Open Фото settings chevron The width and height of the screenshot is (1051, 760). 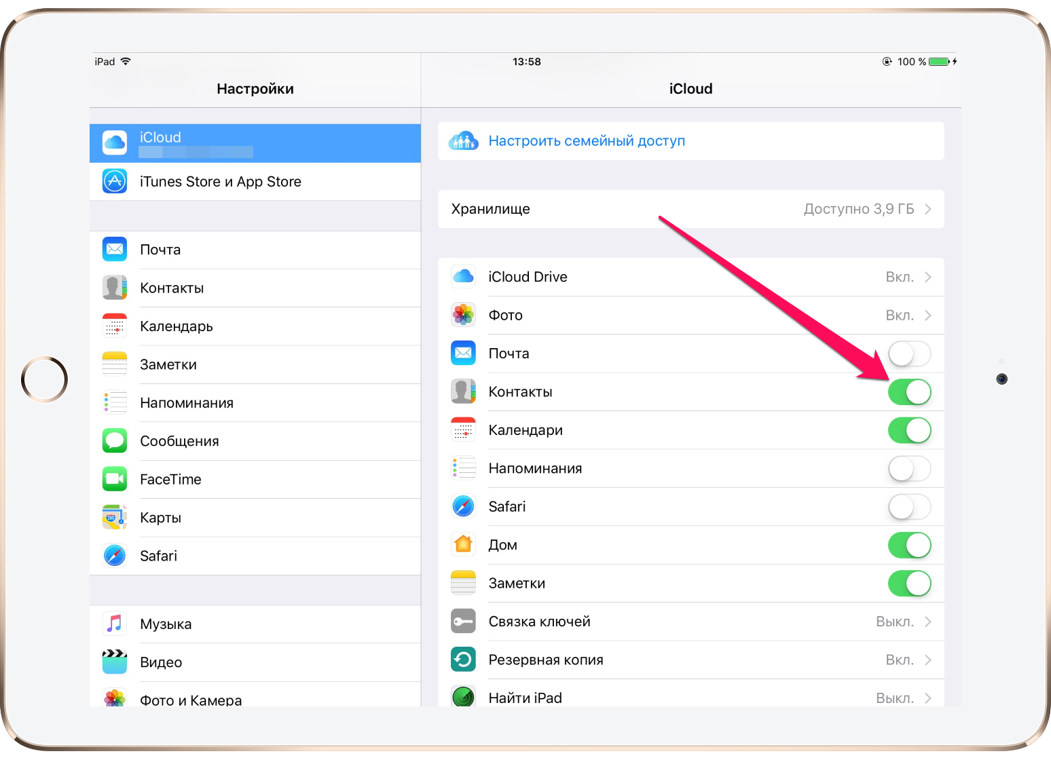(x=928, y=316)
